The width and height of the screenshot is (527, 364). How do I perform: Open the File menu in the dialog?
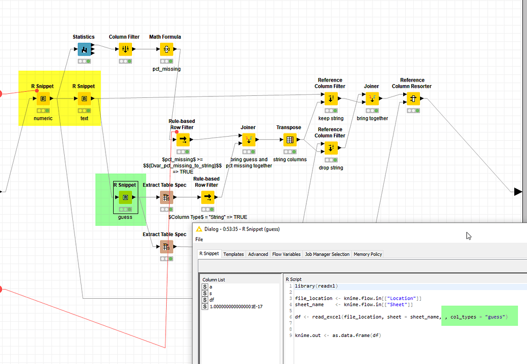coord(199,240)
